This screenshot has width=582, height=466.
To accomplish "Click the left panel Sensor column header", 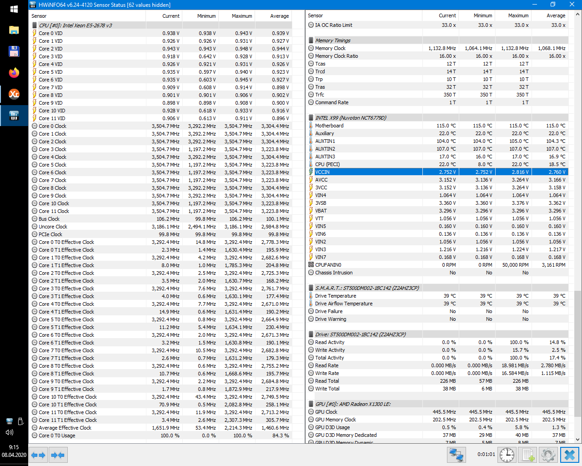I will point(87,16).
